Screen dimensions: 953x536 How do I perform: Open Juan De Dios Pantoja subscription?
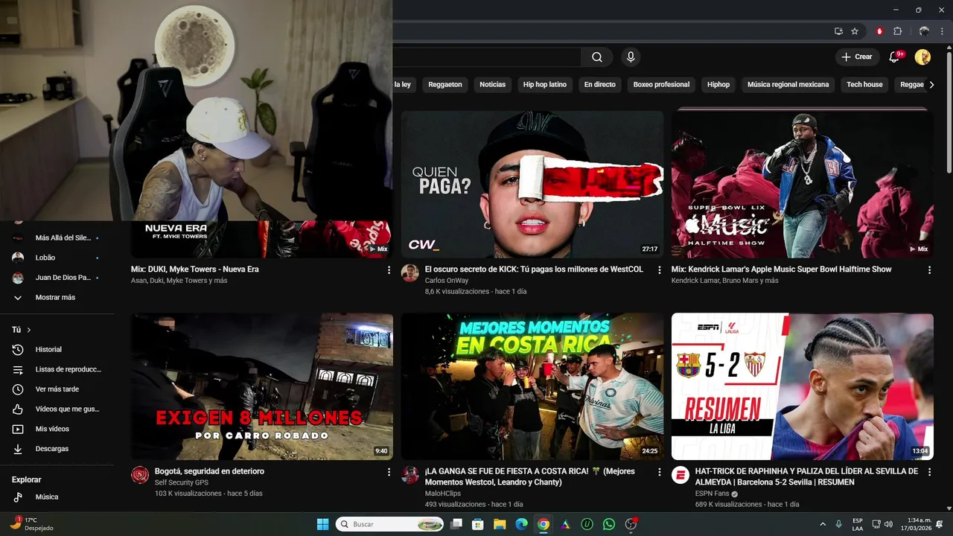[57, 278]
